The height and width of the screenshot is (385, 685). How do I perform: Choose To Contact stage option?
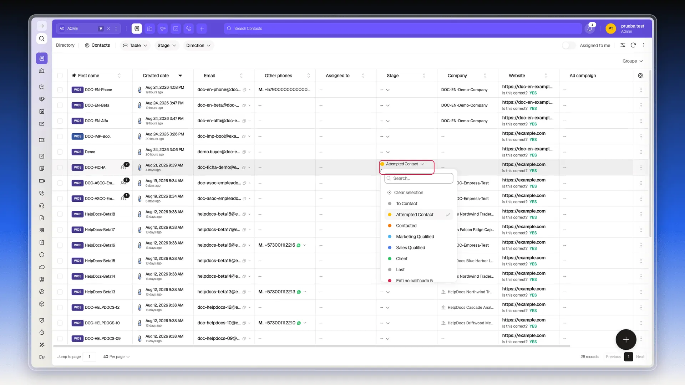418,204
